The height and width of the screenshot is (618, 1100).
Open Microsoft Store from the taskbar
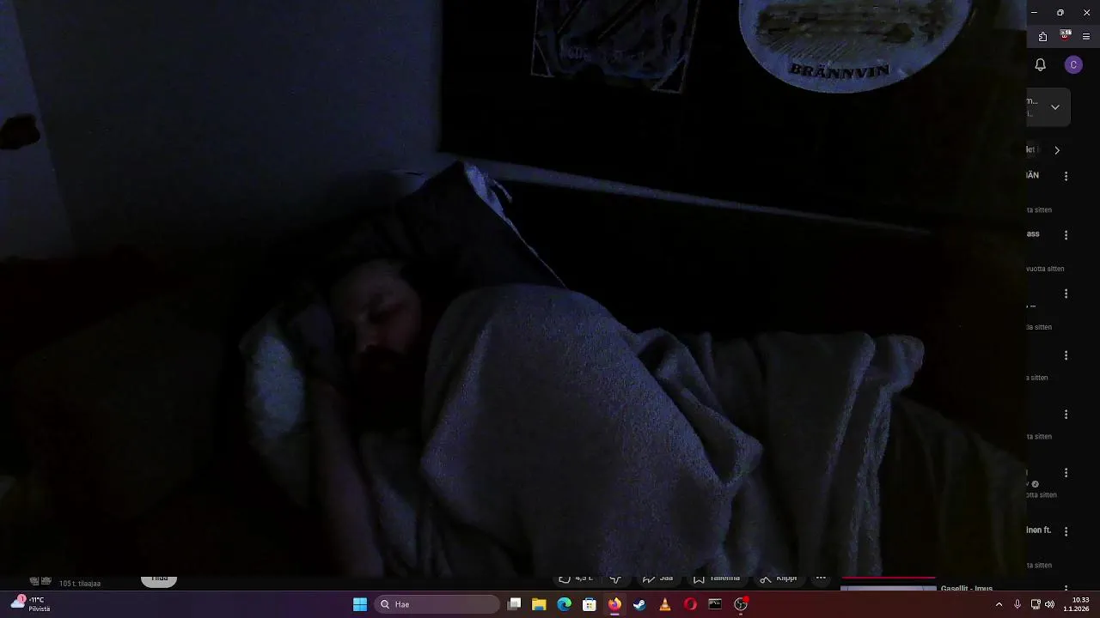pos(590,604)
